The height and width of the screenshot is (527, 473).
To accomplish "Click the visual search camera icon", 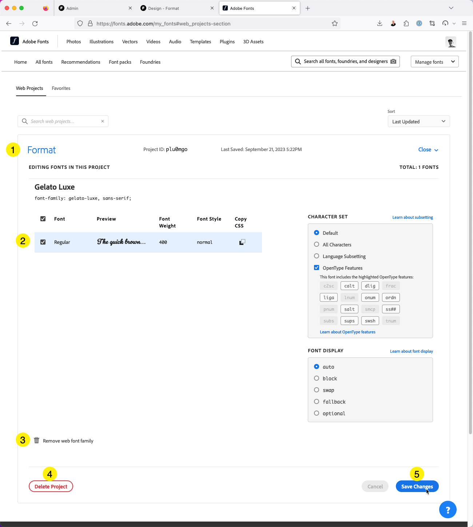I will coord(393,62).
